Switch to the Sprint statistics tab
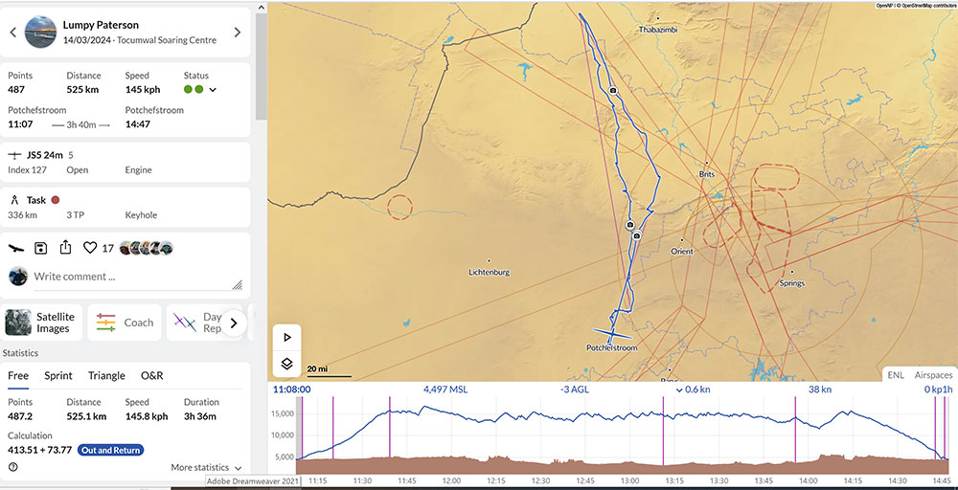958x490 pixels. (x=57, y=375)
